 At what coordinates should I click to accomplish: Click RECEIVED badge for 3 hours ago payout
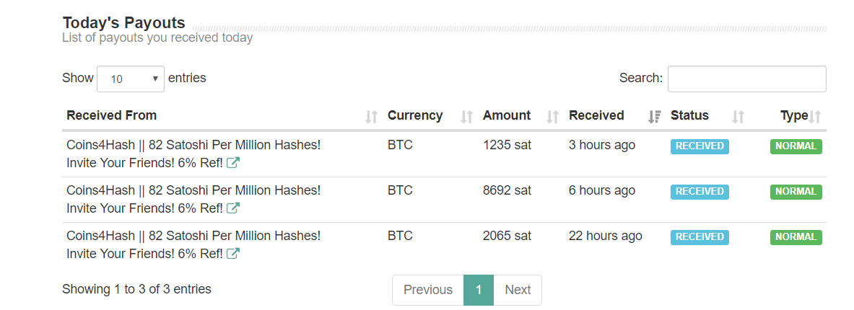pos(700,146)
